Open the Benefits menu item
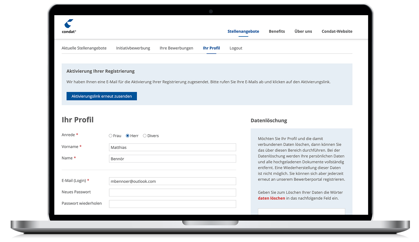 pos(277,31)
